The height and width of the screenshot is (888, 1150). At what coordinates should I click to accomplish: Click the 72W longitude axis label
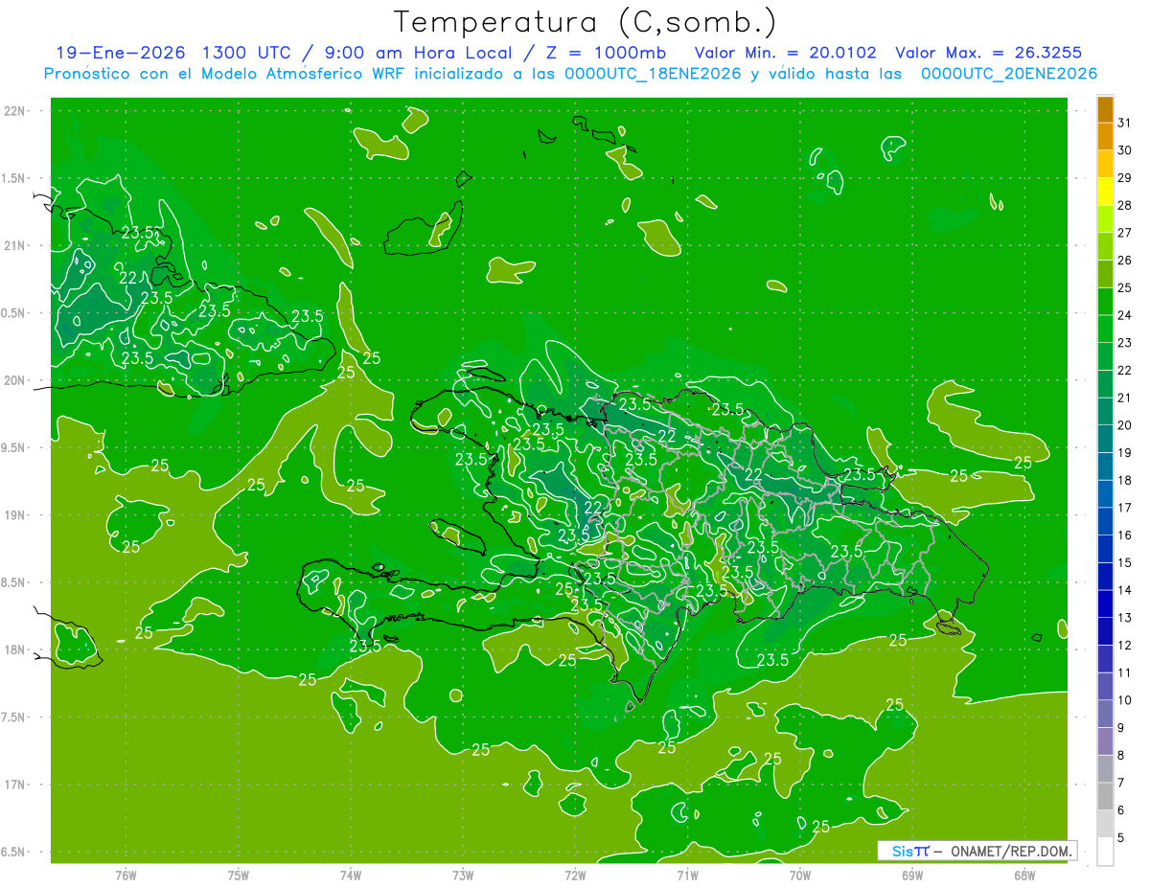pyautogui.click(x=575, y=875)
